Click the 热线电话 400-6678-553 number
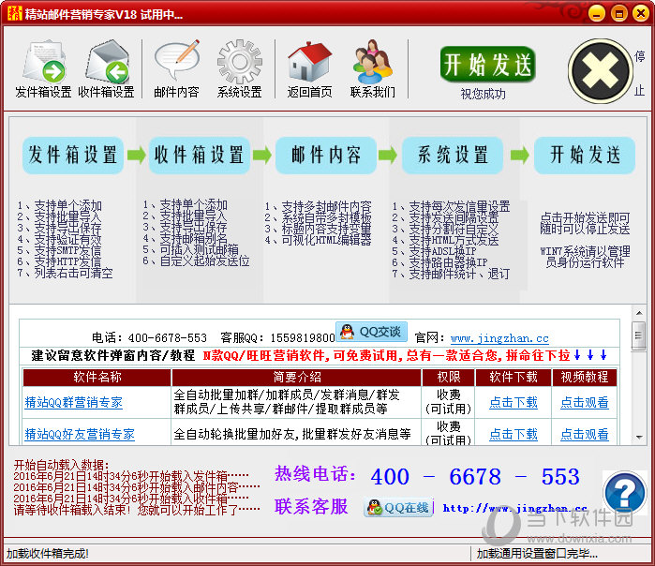Screen dimensions: 655x566 coord(475,477)
